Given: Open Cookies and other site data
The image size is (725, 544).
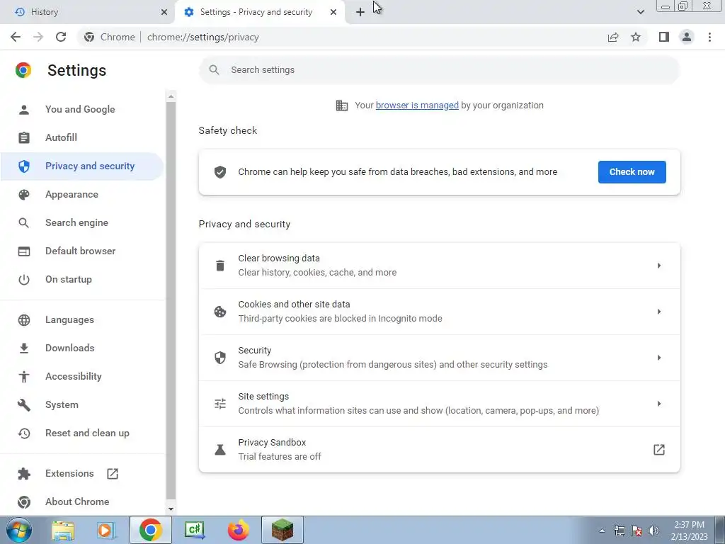Looking at the screenshot, I should (439, 312).
